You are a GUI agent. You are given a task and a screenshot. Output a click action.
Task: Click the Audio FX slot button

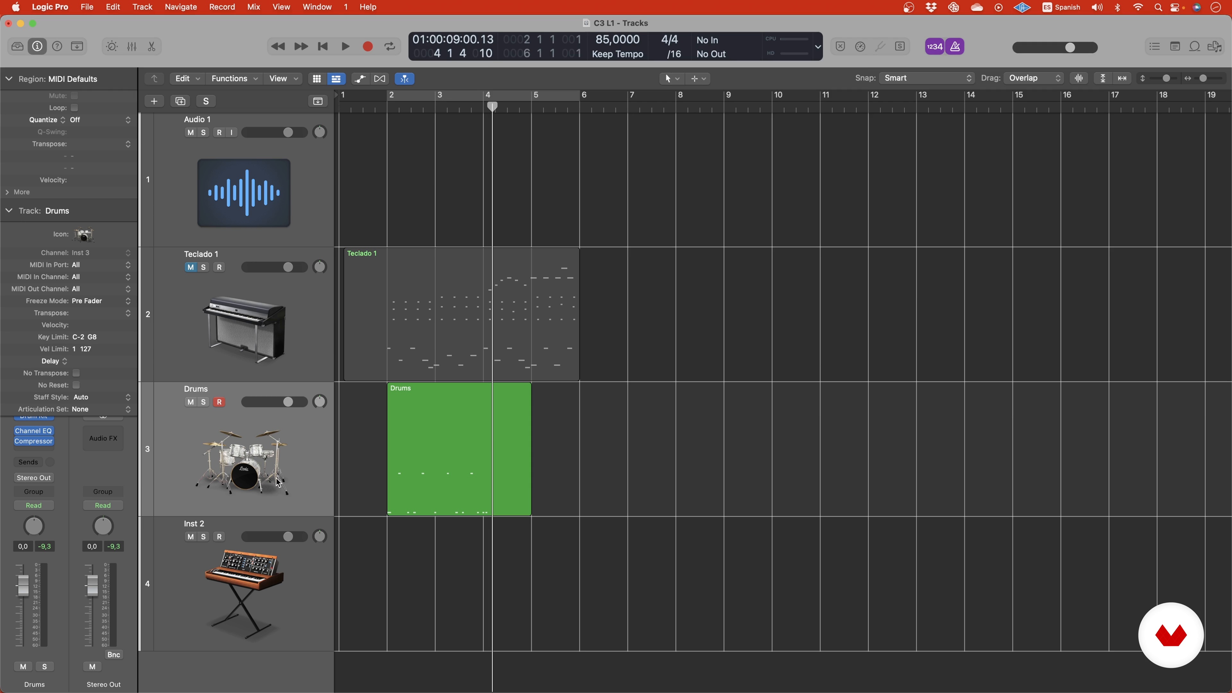[x=103, y=439]
